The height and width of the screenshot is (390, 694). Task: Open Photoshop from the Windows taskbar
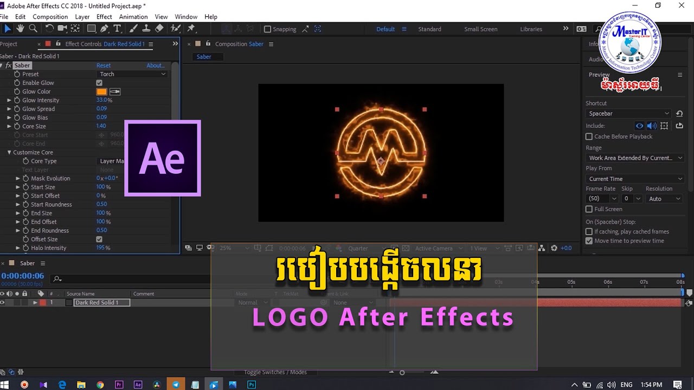click(x=252, y=385)
